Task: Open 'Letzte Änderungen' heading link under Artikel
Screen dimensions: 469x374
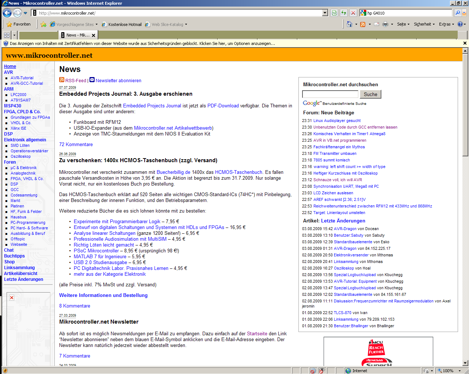Action: [x=343, y=221]
